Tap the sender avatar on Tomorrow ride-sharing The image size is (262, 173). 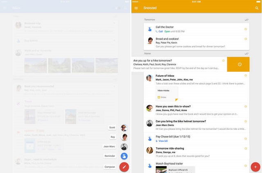tap(149, 150)
